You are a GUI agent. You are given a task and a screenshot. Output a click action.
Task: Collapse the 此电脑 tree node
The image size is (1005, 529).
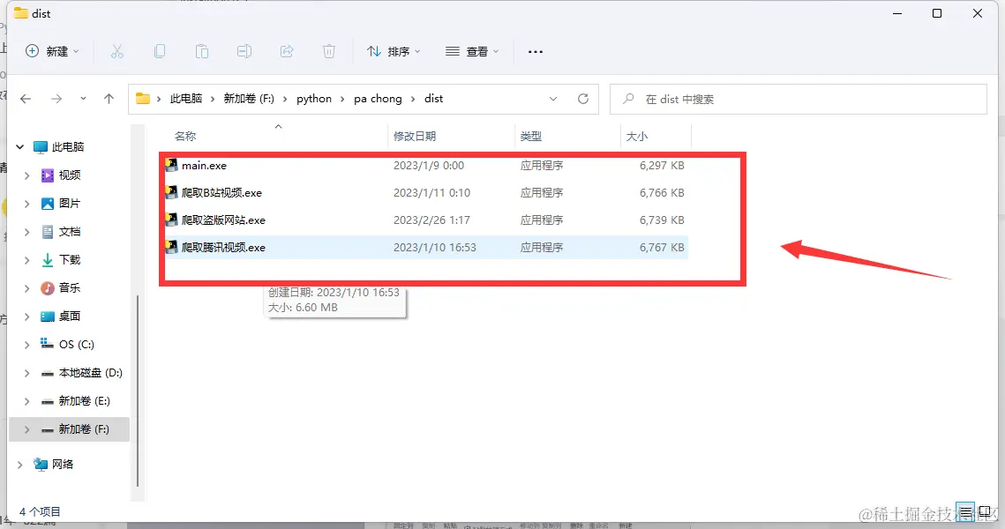20,146
